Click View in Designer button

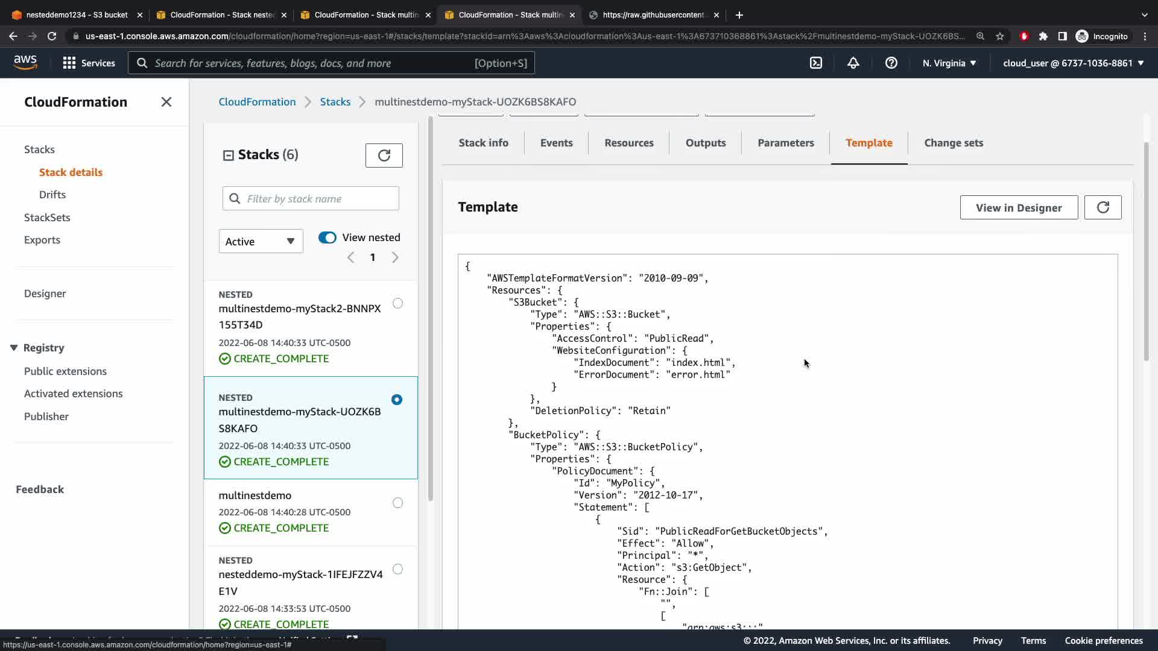click(x=1018, y=207)
